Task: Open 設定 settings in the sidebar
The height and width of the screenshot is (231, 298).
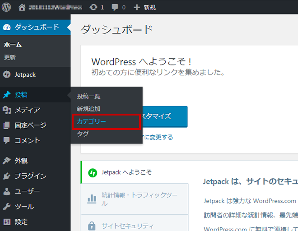Action: click(21, 222)
